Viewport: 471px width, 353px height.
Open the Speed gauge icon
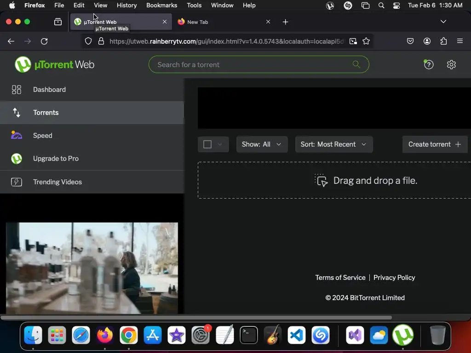point(17,136)
